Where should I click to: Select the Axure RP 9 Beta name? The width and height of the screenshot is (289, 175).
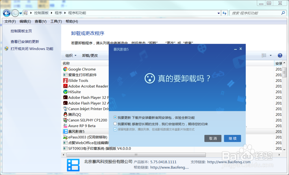(x=82, y=126)
